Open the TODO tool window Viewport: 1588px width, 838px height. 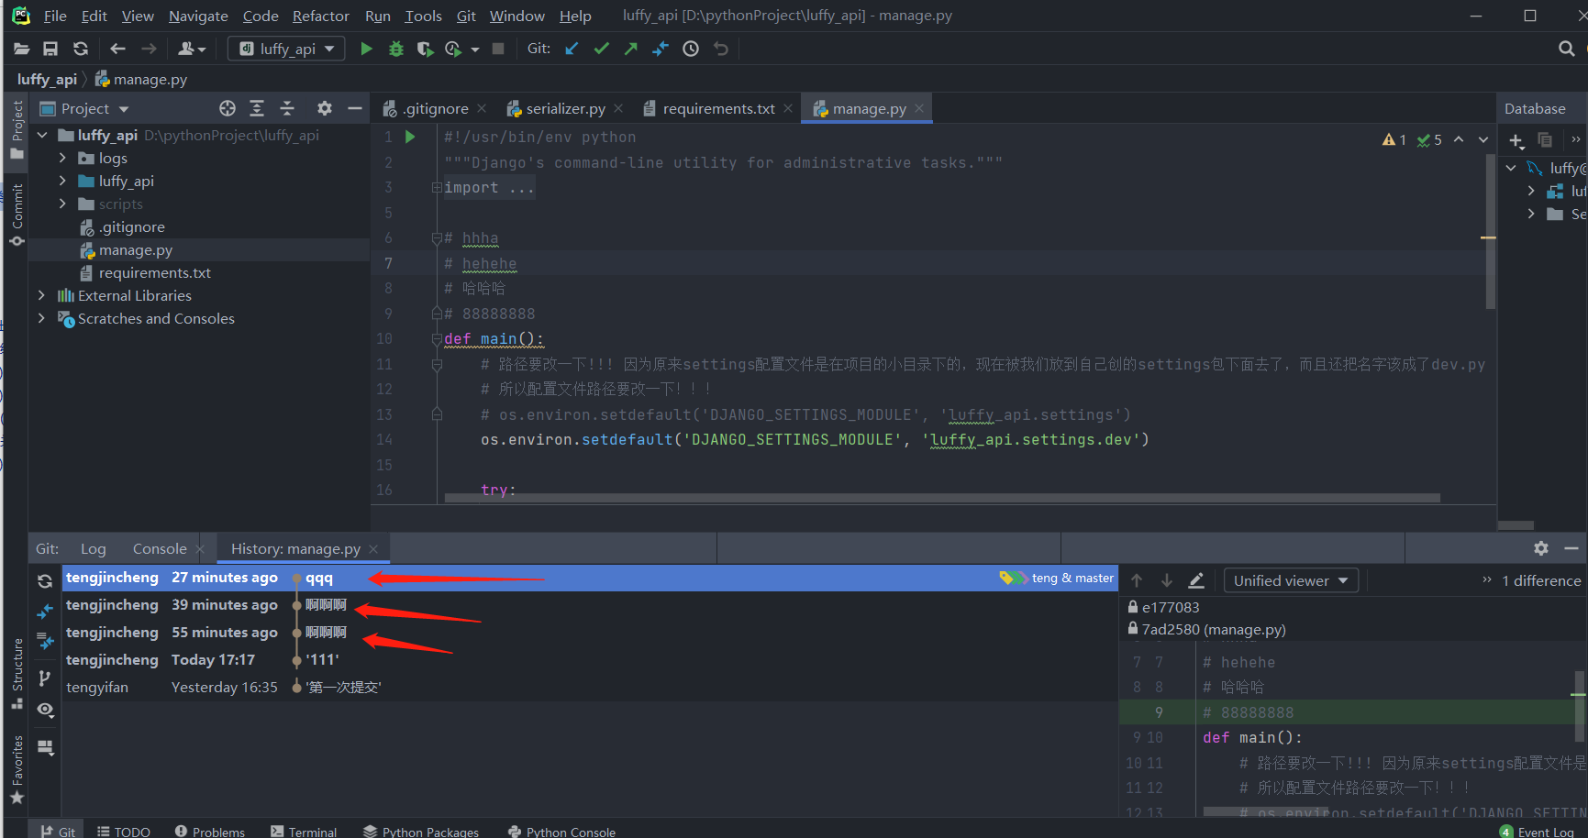pyautogui.click(x=124, y=832)
